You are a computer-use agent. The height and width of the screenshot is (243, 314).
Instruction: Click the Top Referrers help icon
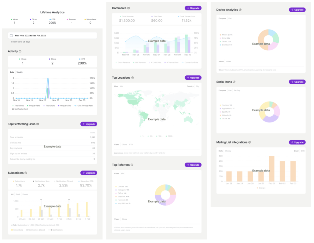pyautogui.click(x=132, y=165)
